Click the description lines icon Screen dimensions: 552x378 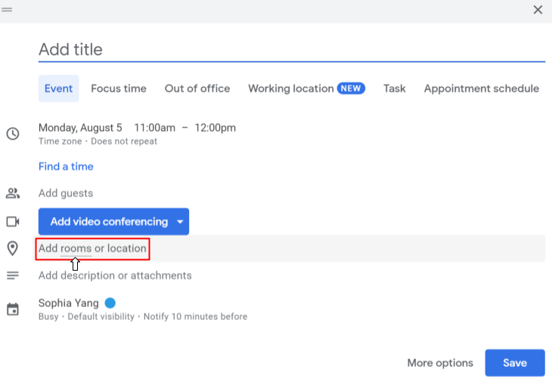pyautogui.click(x=13, y=275)
